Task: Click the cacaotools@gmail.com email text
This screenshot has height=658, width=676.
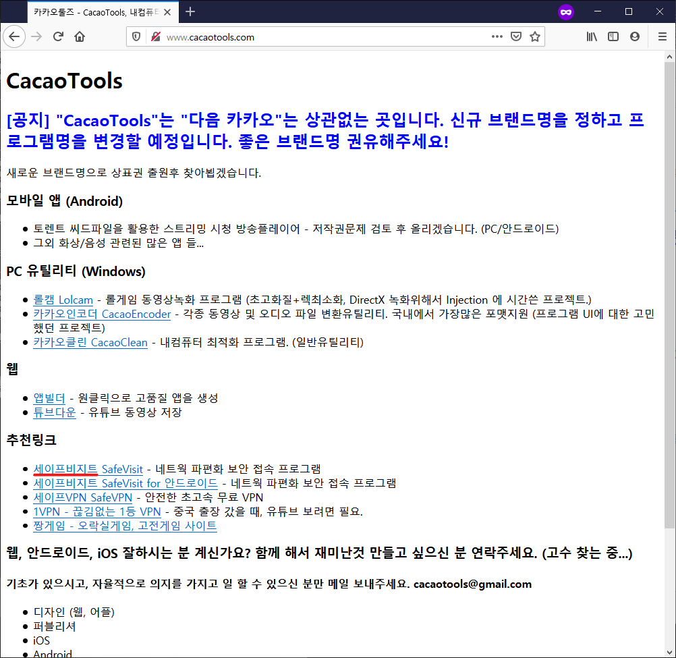Action: 472,584
